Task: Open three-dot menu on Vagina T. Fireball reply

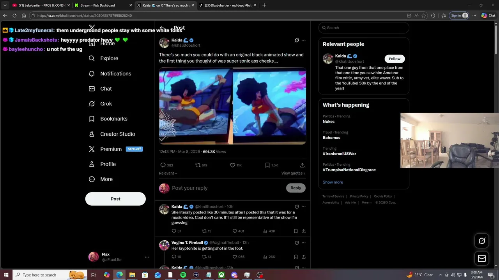Action: [304, 243]
